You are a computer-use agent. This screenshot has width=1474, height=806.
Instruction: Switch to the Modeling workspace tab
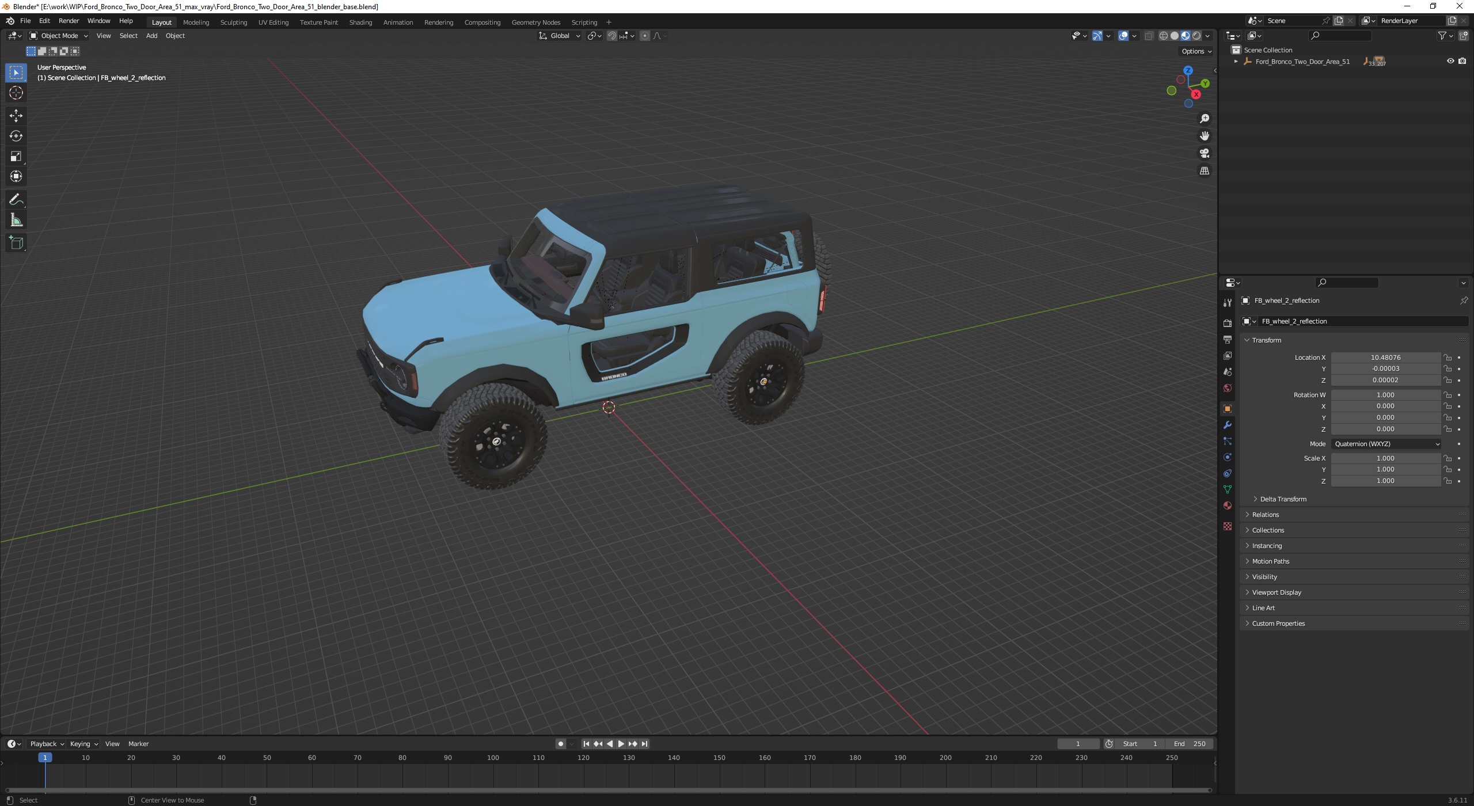coord(196,22)
